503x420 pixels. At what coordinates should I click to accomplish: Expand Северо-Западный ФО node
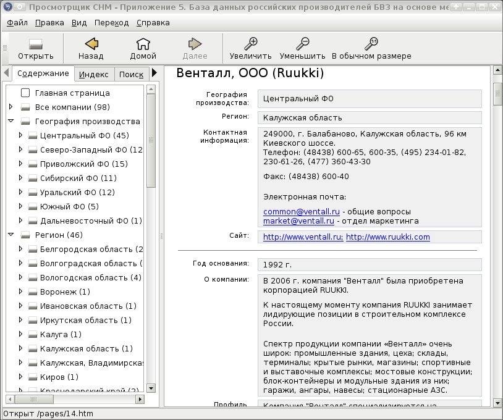pos(20,149)
